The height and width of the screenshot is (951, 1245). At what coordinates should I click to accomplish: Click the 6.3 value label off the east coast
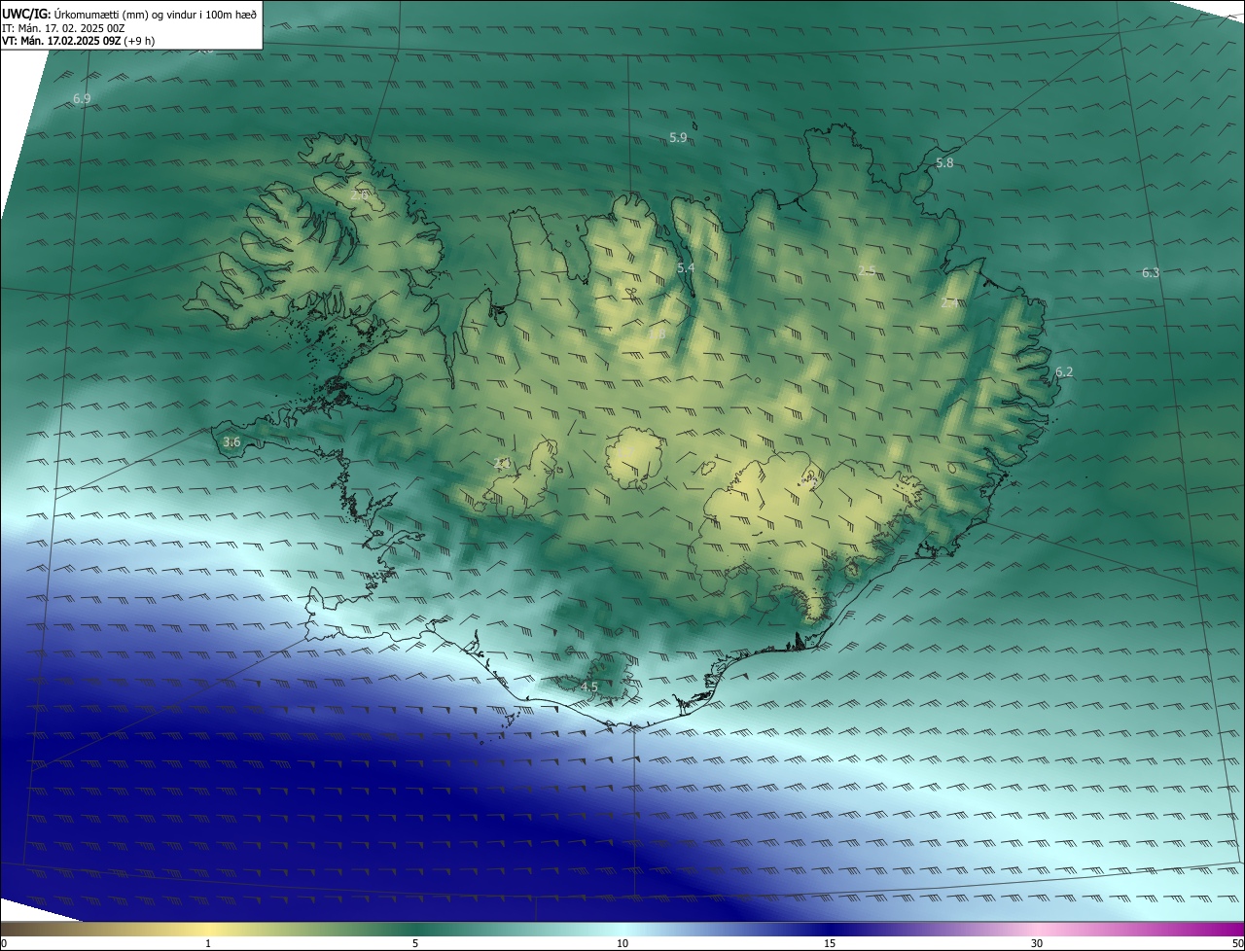pyautogui.click(x=1151, y=273)
